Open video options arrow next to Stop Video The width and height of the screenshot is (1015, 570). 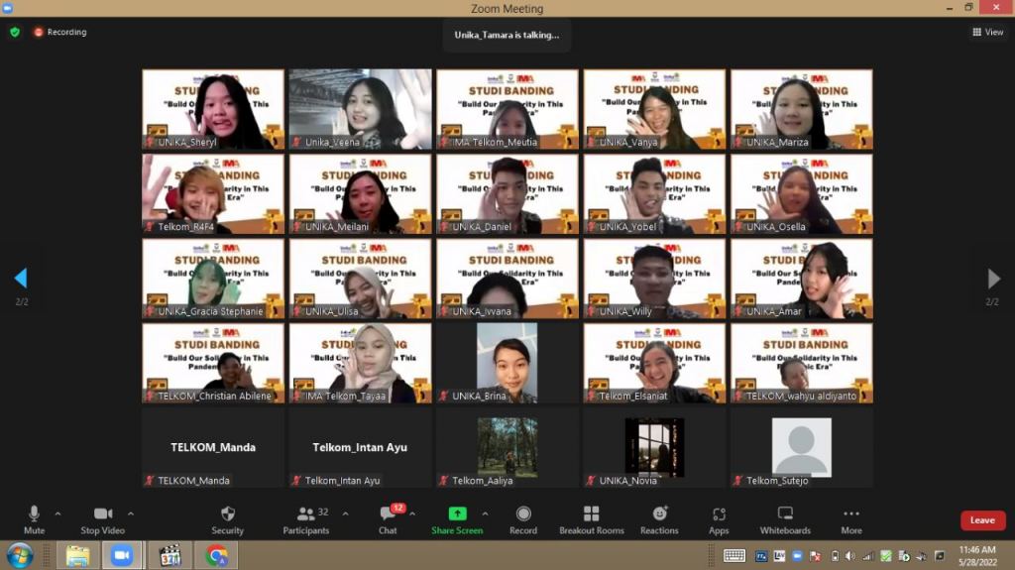(x=131, y=513)
